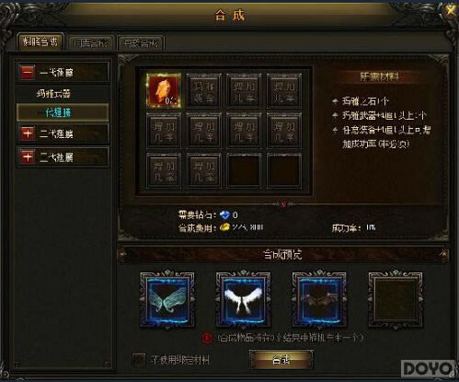Click the gold ingot cost icon
This screenshot has width=459, height=382.
click(224, 227)
